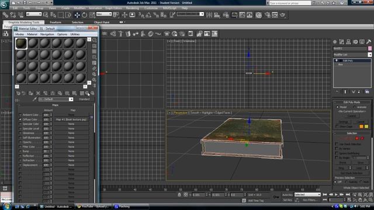Click the Diffuse Color map button
374x210 pixels.
(71, 119)
